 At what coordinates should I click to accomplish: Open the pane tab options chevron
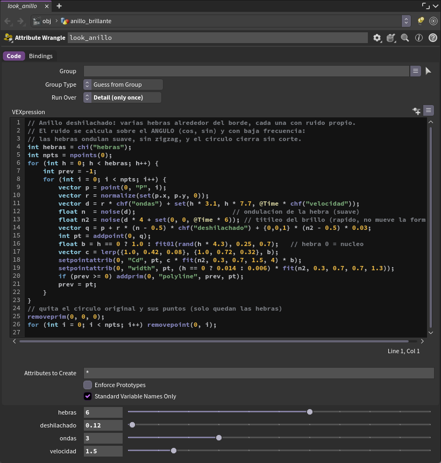point(436,6)
